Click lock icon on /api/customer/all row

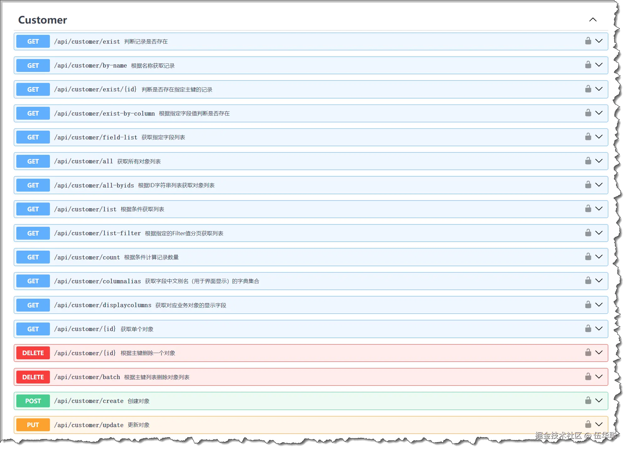tap(588, 161)
